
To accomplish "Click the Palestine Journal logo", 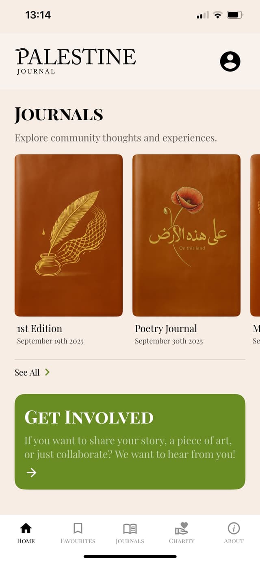I will click(76, 61).
